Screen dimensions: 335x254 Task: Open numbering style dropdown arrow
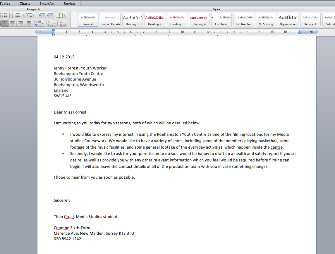[x=23, y=15]
